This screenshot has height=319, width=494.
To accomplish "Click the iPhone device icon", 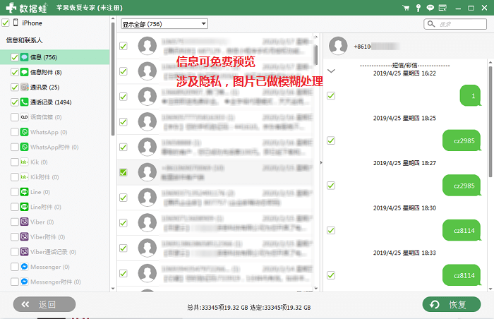I will pos(16,23).
